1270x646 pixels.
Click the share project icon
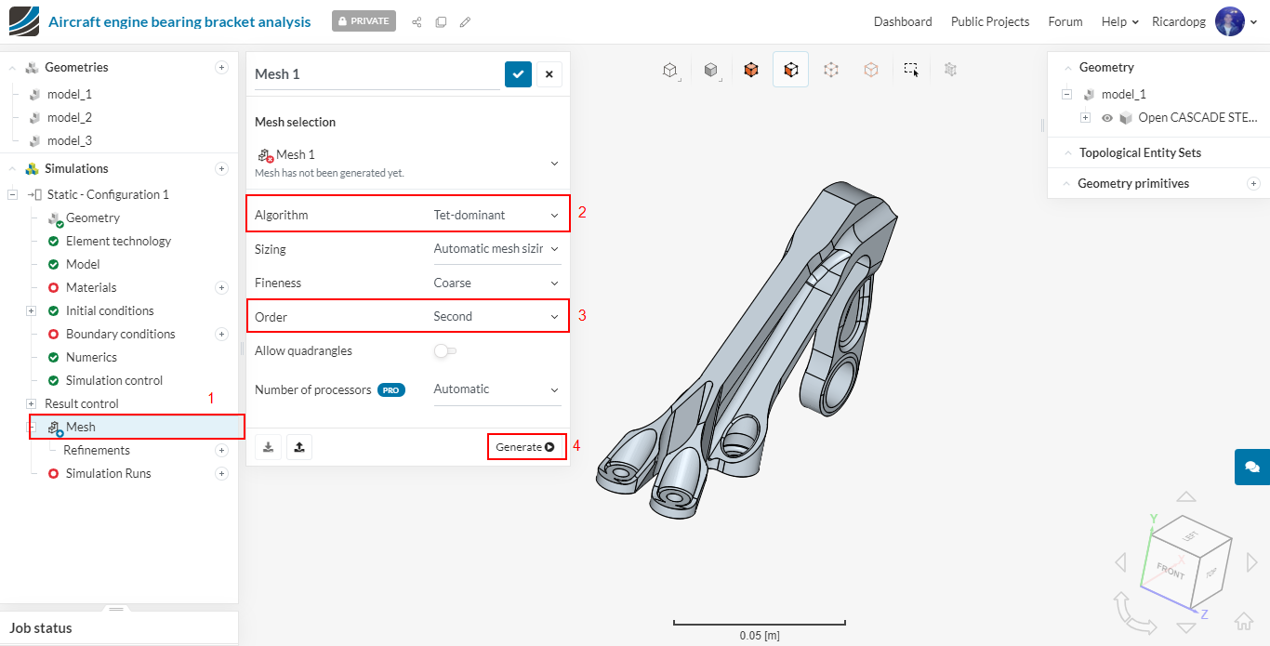click(x=417, y=21)
